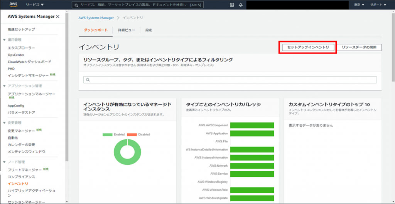Switch to the ダッシュボード tab
The height and width of the screenshot is (204, 395).
[96, 30]
